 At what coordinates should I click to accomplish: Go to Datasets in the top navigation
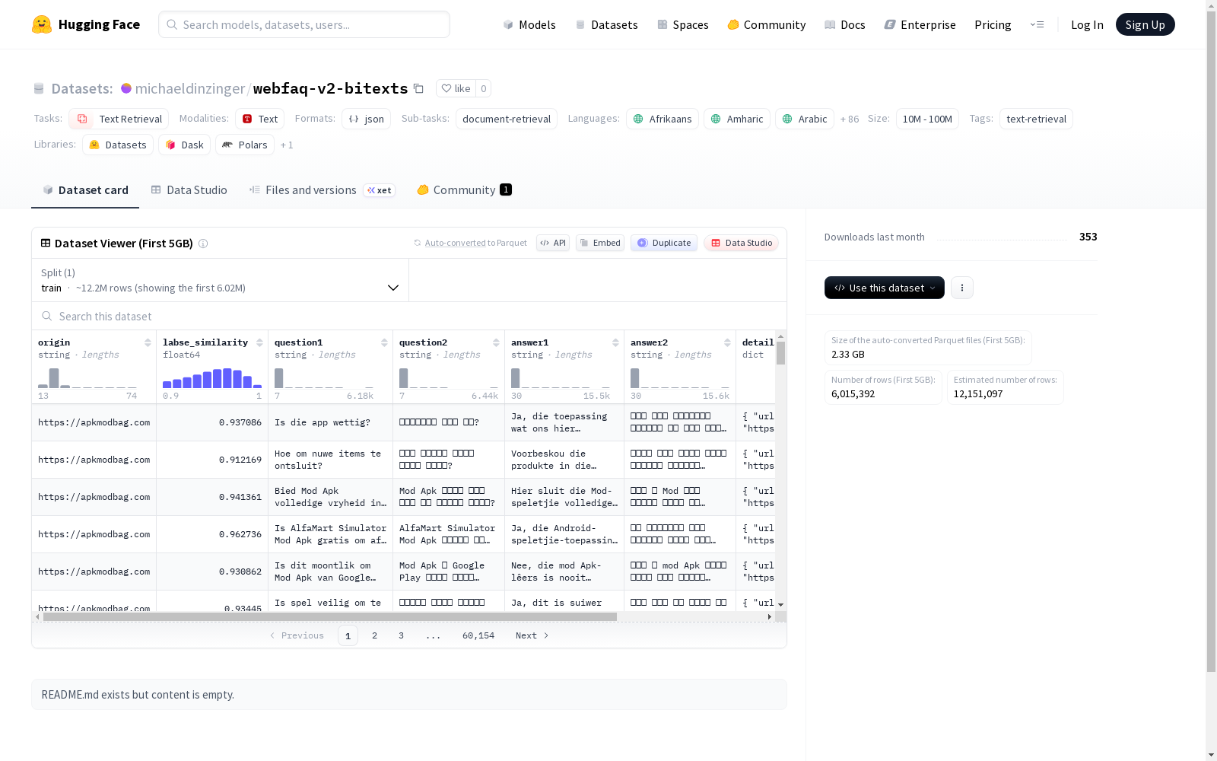607,24
